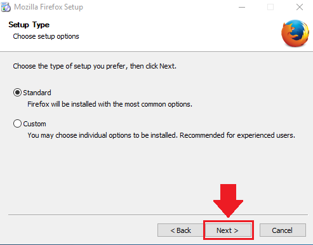Screen dimensions: 313x245
Task: Click the 'Mozilla Firefox Setup' window title
Action: pos(48,7)
